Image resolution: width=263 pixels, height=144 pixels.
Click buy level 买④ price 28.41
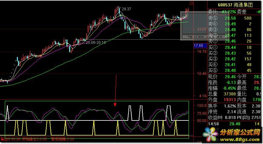point(230,65)
